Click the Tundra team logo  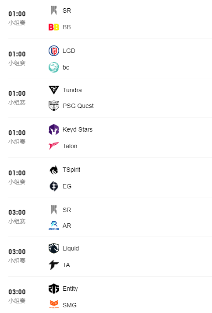click(54, 90)
